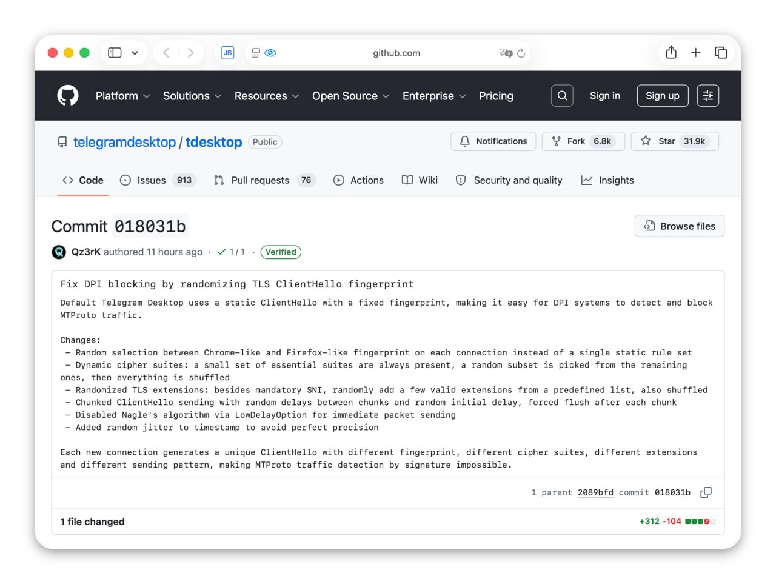The height and width of the screenshot is (584, 776).
Task: Click the "1 file changed" text
Action: click(x=92, y=522)
